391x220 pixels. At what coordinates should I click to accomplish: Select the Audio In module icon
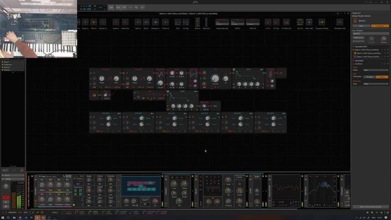pos(115,22)
